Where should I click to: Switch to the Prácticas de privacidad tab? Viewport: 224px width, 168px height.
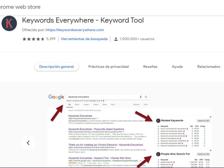coord(108,67)
